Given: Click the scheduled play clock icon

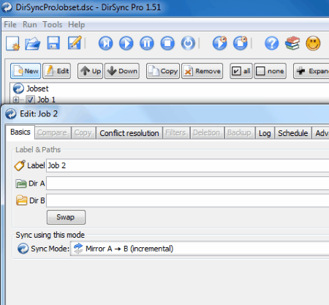Looking at the screenshot, I should pos(219,43).
